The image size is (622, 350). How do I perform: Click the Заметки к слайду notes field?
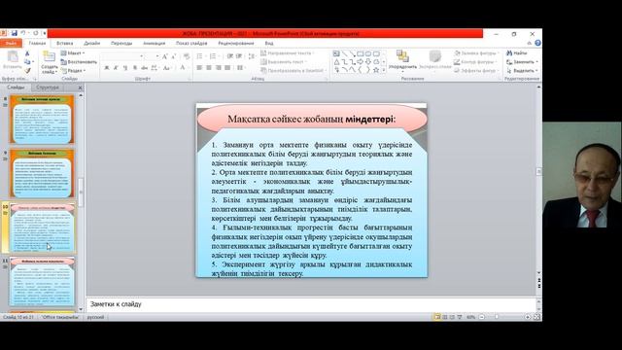point(311,304)
